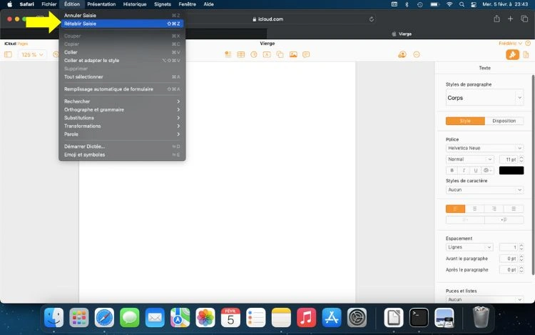The image size is (535, 335).
Task: Toggle Pages sidebar view icon
Action: (8, 54)
